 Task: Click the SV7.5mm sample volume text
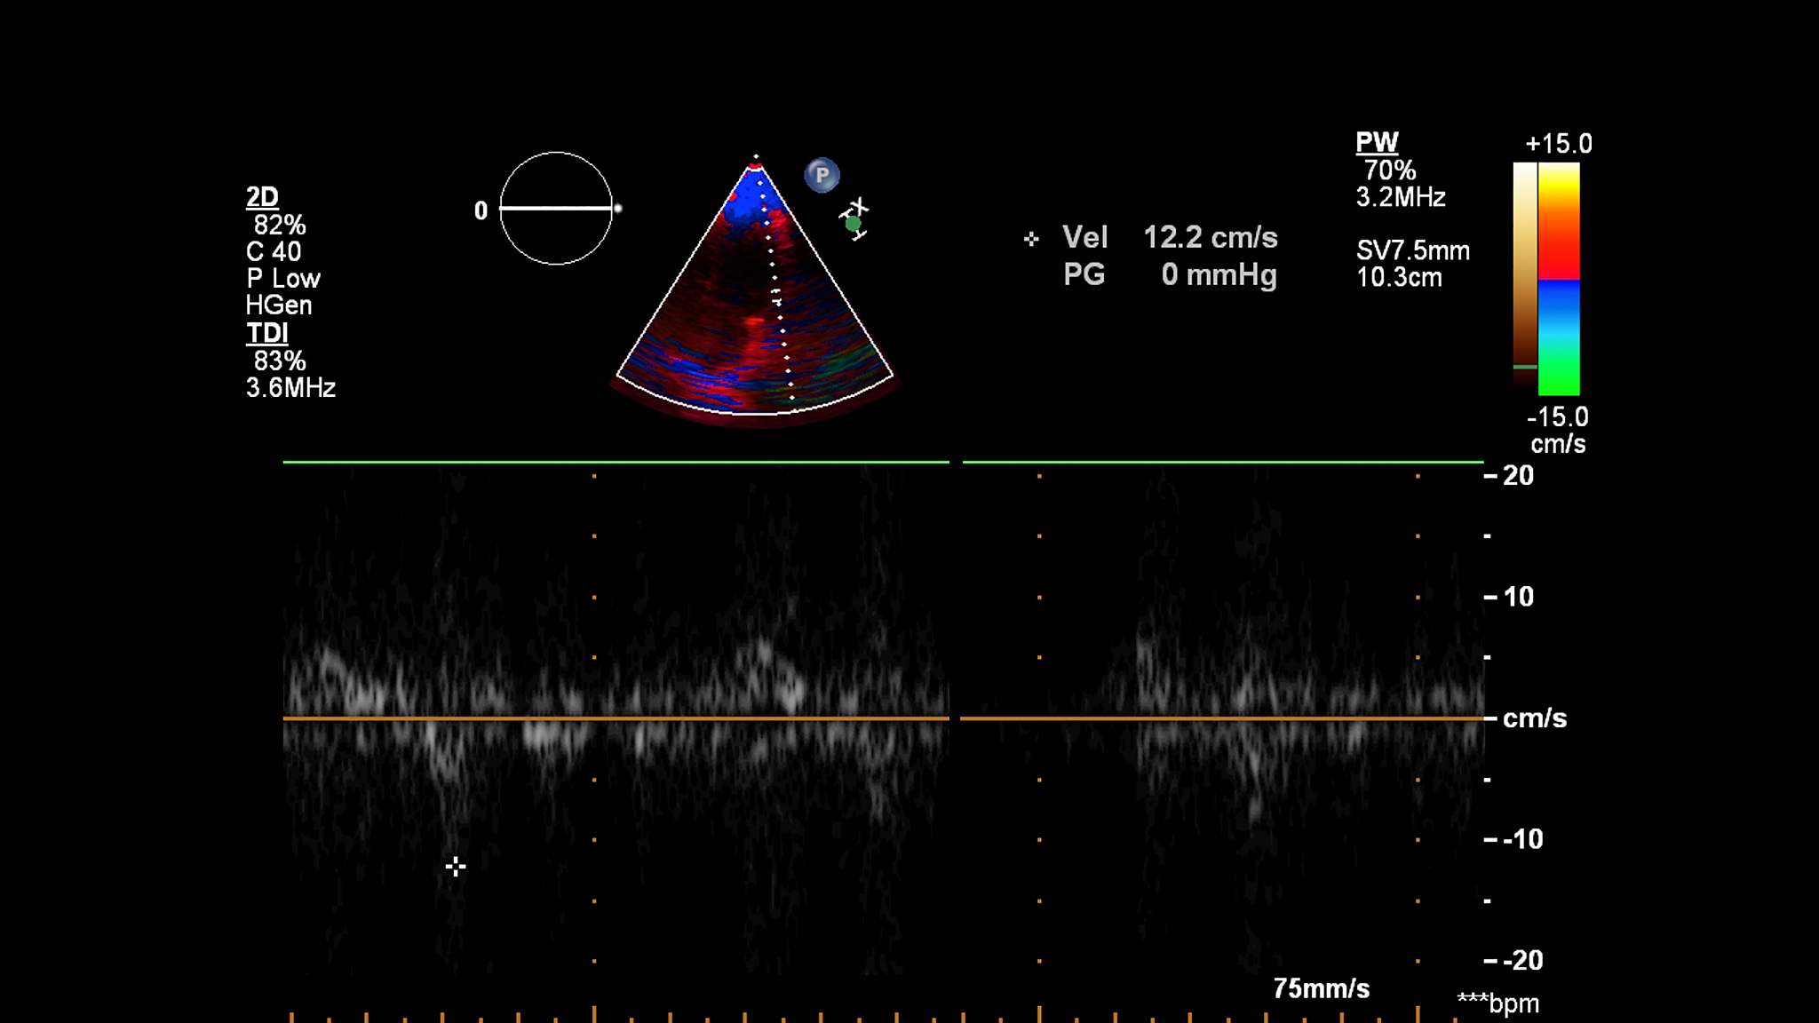click(x=1412, y=250)
